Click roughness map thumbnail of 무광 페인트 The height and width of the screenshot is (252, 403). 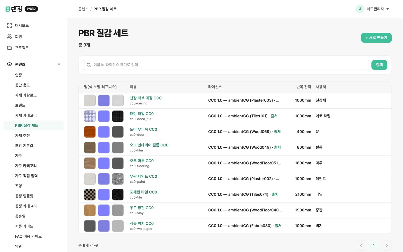(118, 179)
